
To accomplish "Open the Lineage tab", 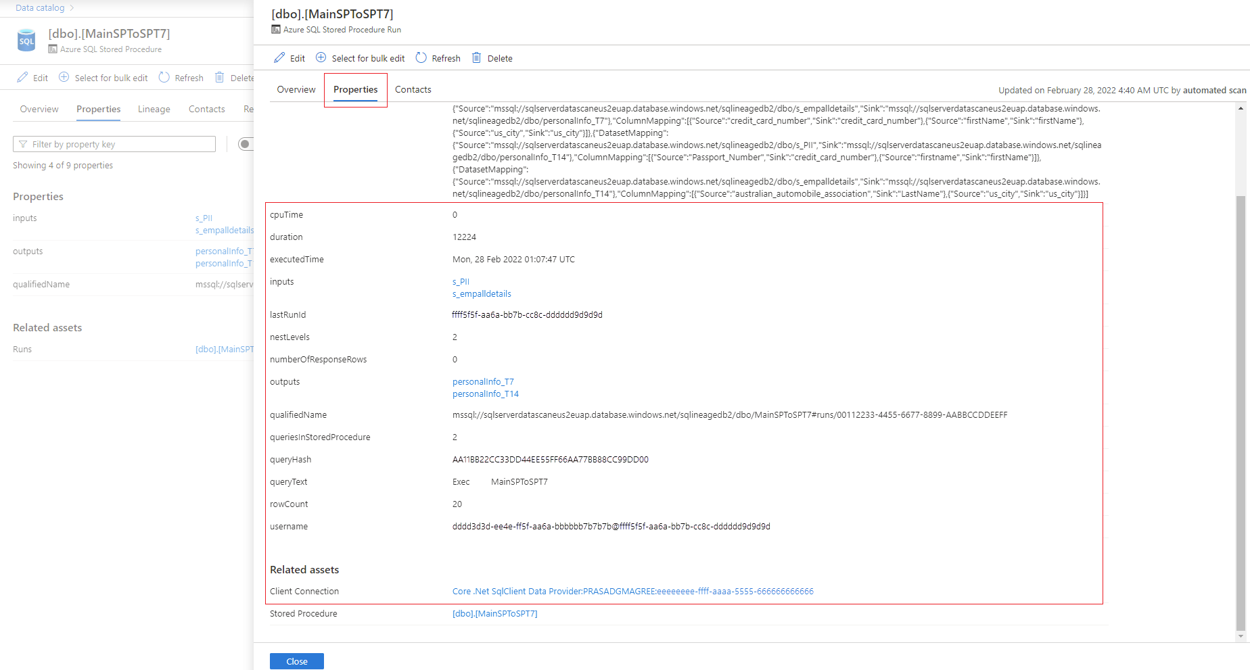I will coord(154,110).
